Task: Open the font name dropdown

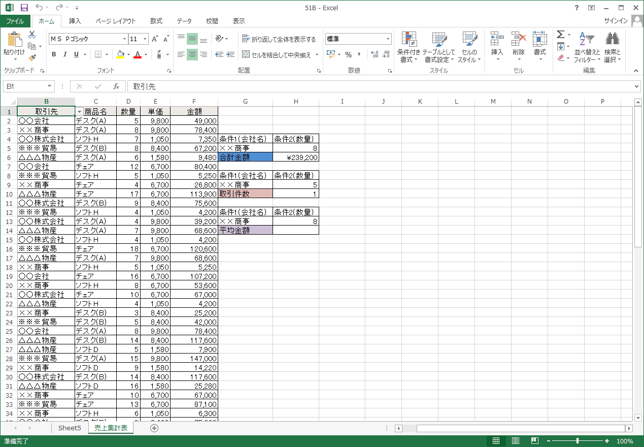Action: click(124, 39)
